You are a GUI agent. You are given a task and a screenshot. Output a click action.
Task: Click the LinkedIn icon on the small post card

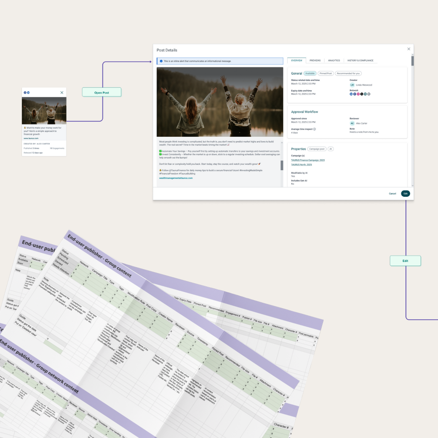pos(28,93)
